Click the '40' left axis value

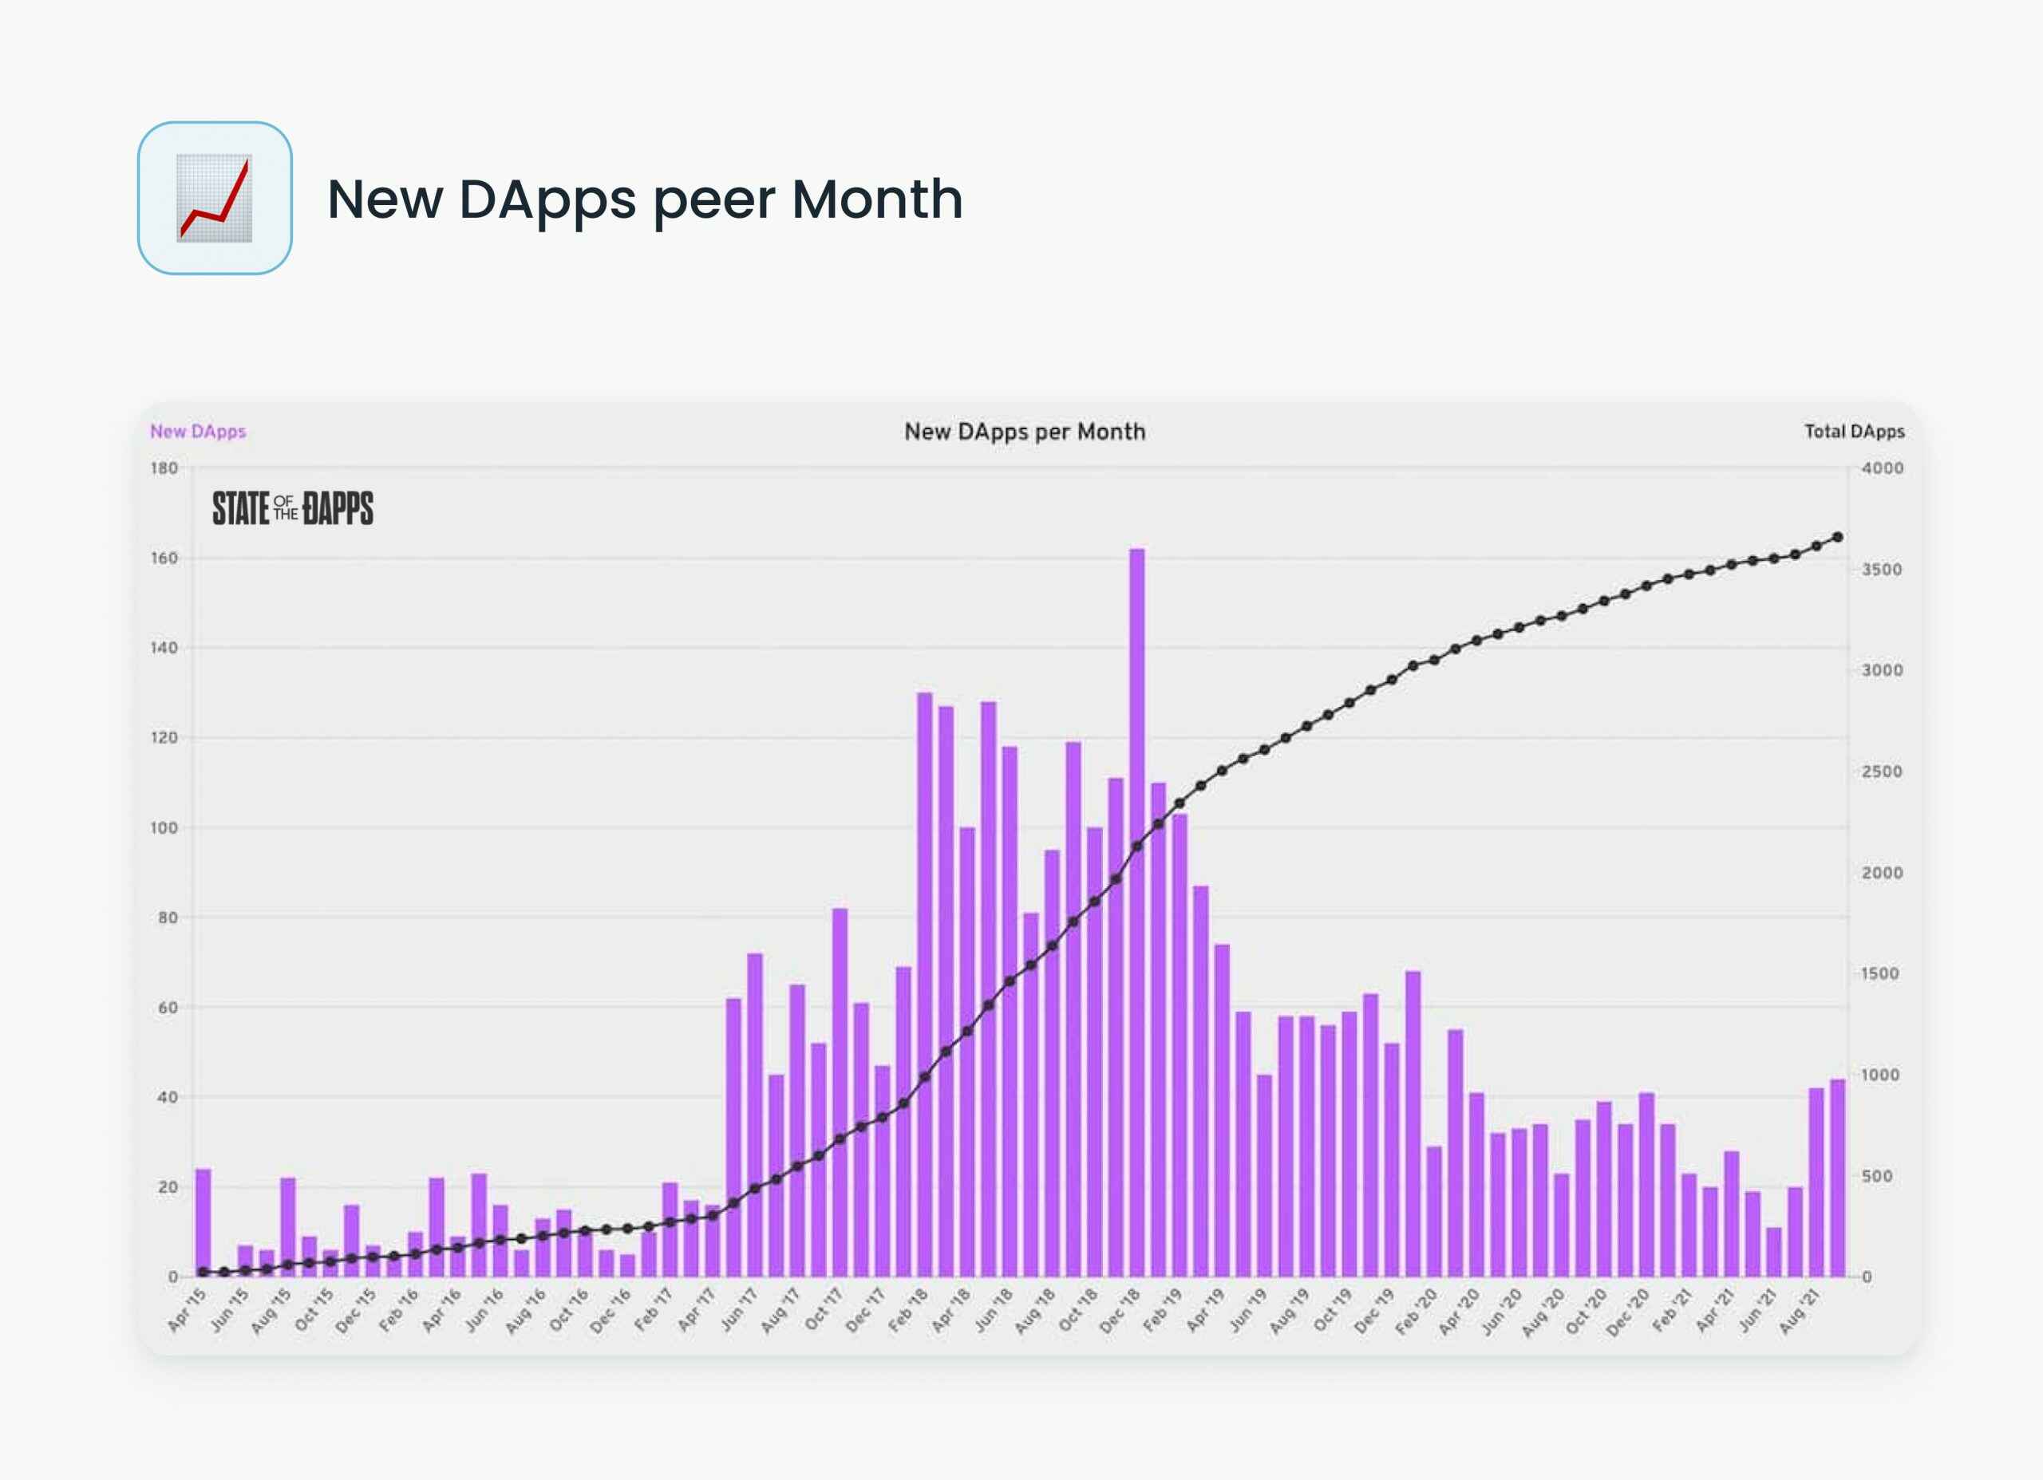point(168,1097)
